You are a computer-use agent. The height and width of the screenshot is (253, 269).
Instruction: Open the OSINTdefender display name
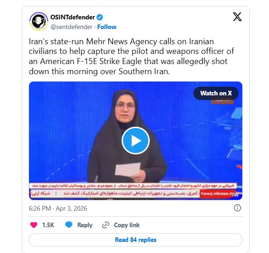[73, 18]
